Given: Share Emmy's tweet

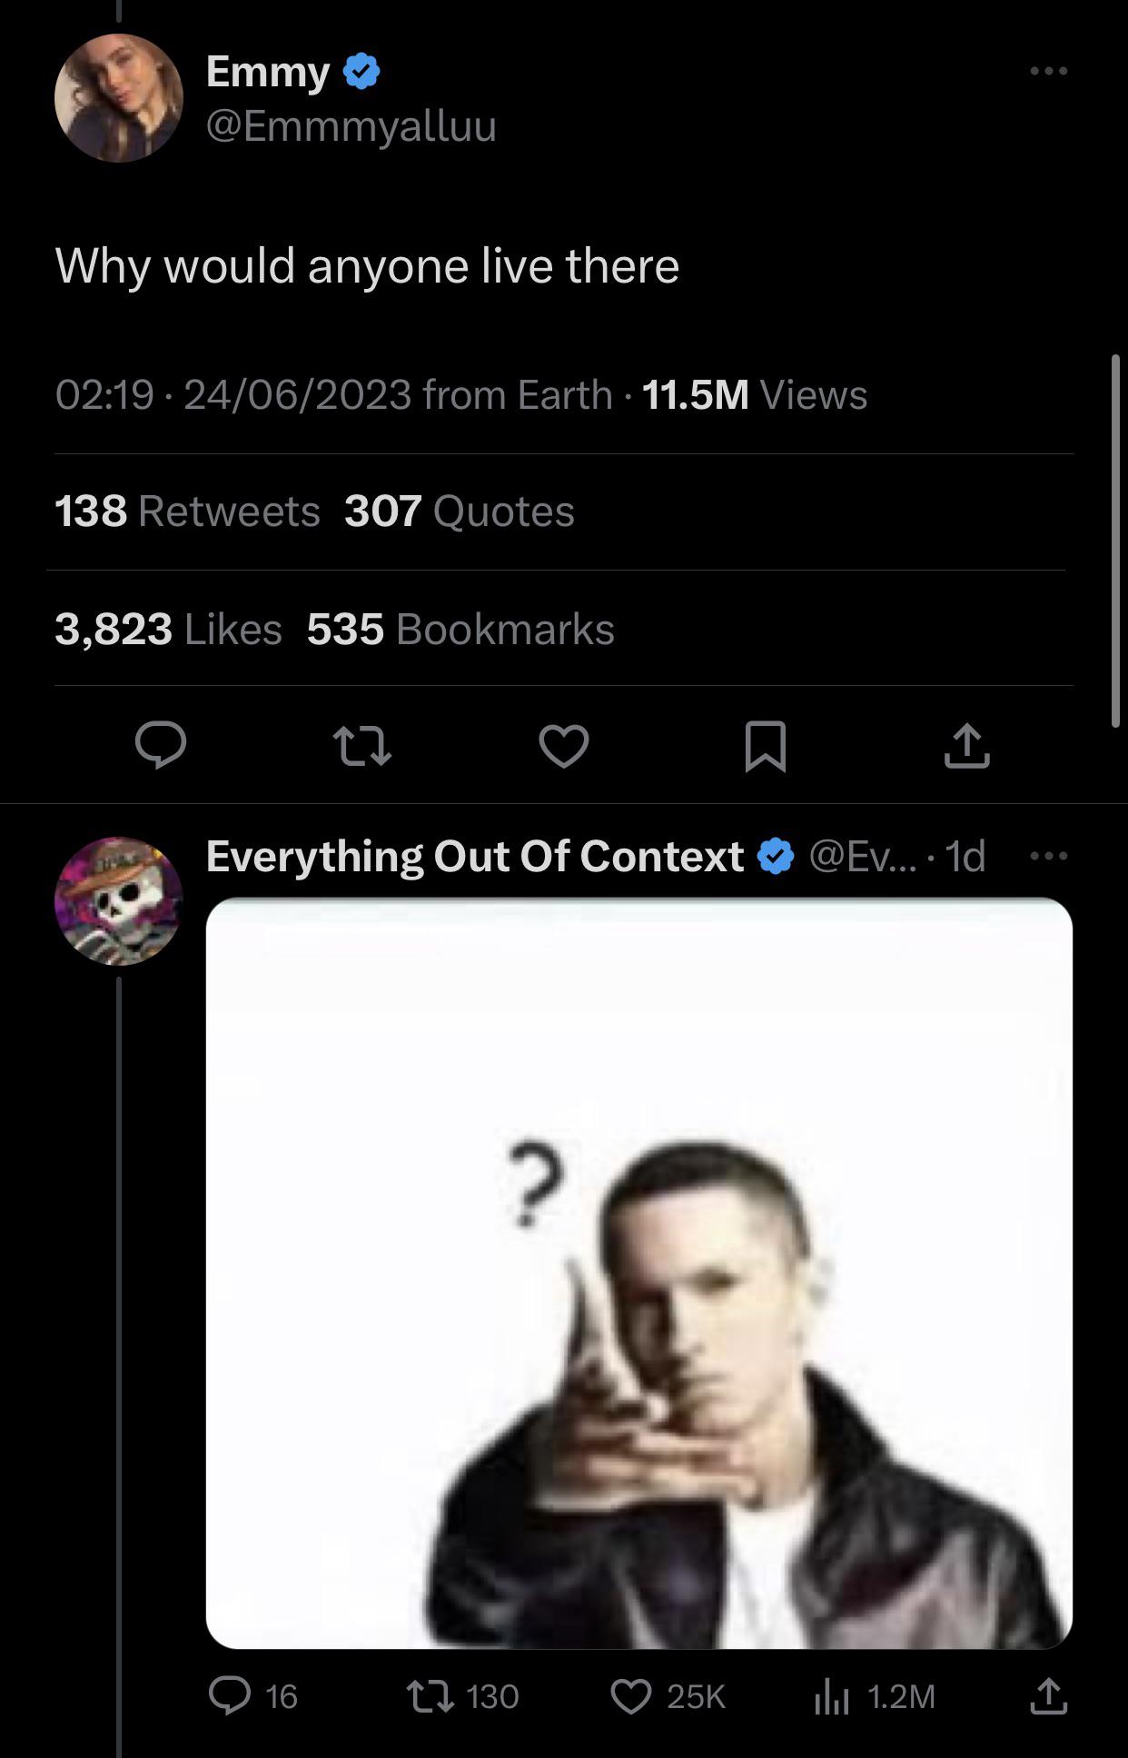Looking at the screenshot, I should click(966, 746).
